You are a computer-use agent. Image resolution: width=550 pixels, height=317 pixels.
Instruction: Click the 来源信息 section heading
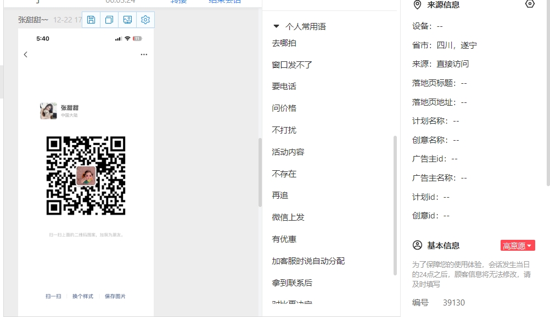coord(444,5)
